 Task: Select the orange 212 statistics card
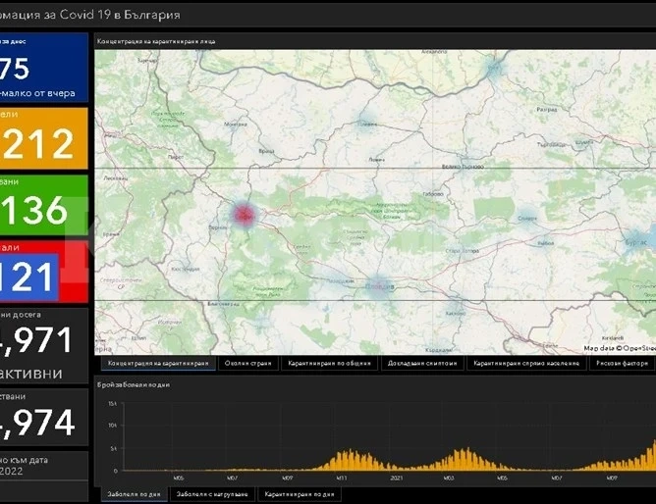point(43,138)
